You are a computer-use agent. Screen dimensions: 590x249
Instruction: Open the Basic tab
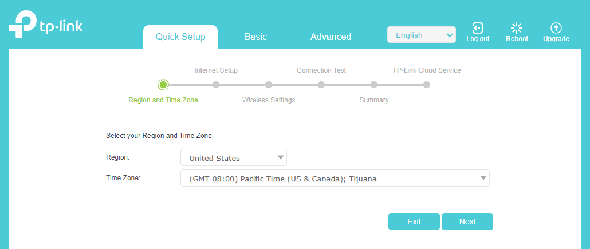255,37
